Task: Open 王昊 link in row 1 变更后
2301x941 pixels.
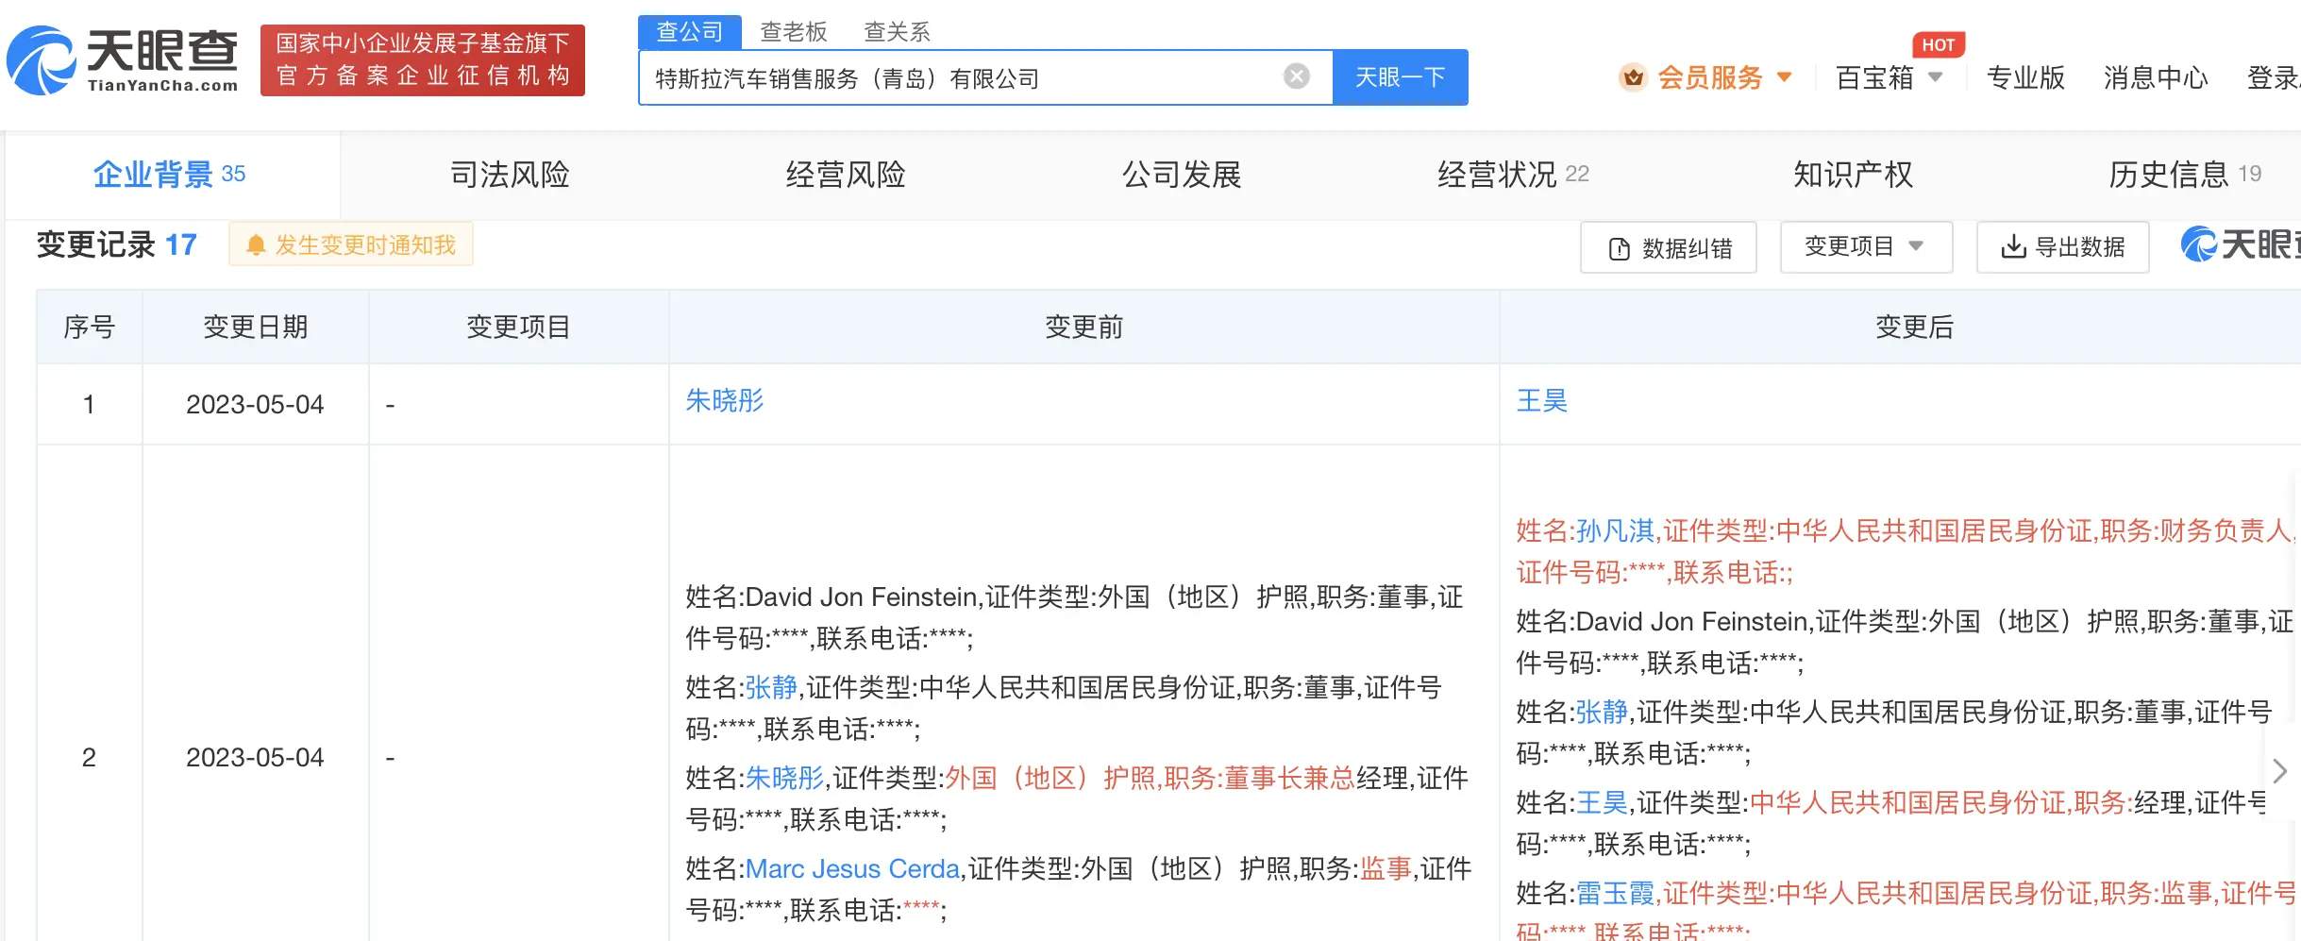Action: (1542, 401)
